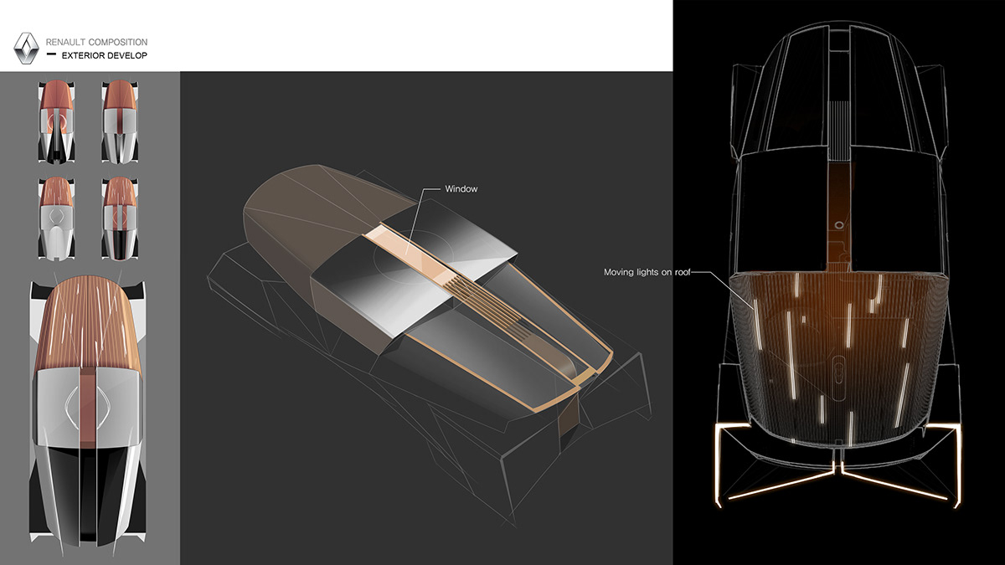This screenshot has width=1005, height=565.
Task: Click the Moving lights on roof label
Action: coord(647,272)
